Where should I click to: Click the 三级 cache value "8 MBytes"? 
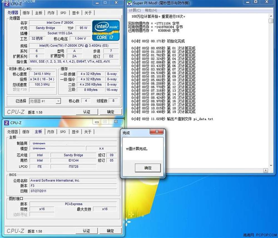(x=91, y=90)
